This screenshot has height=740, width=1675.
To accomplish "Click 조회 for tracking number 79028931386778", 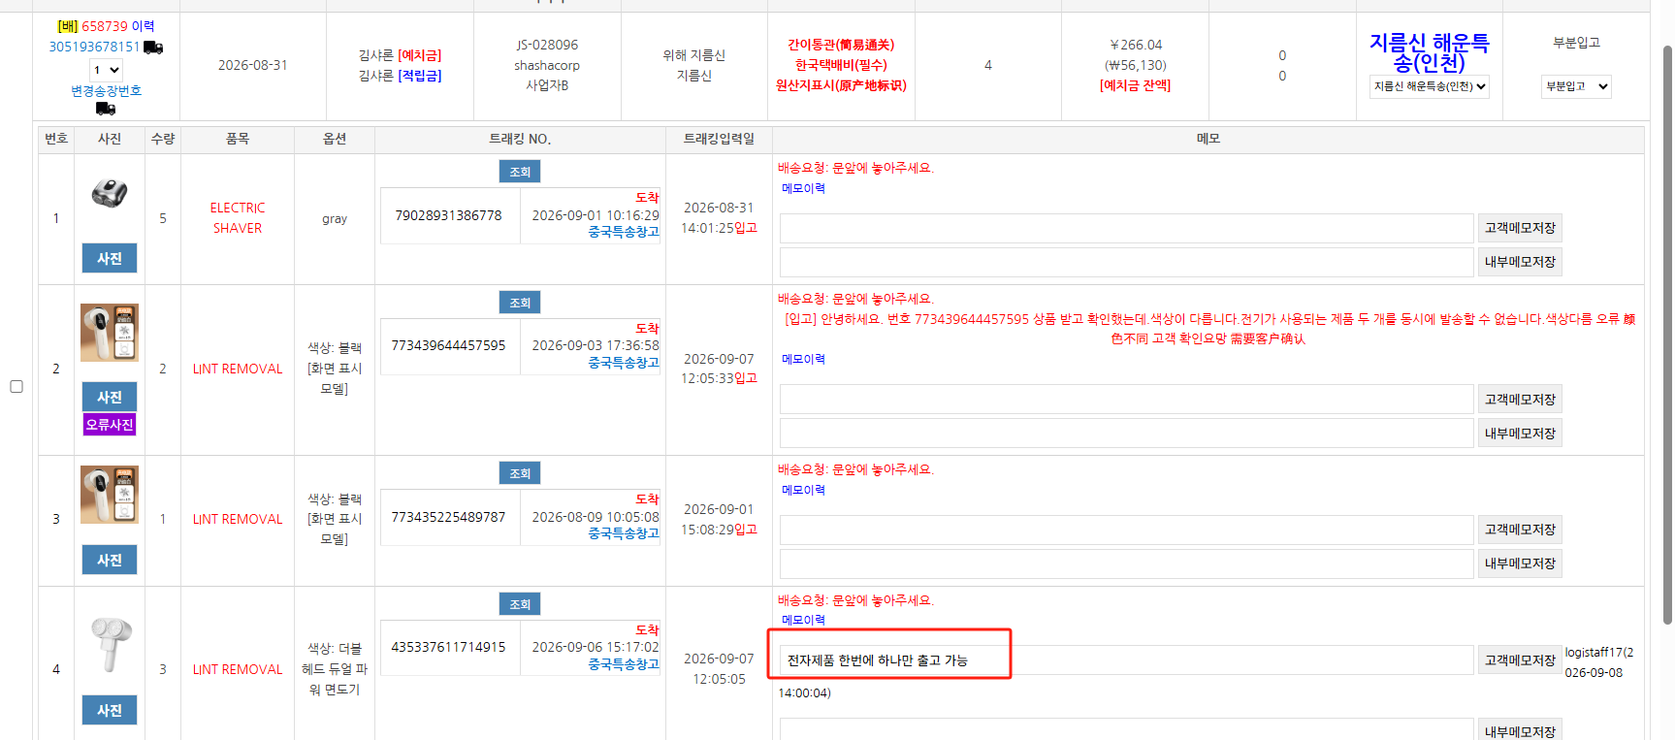I will click(520, 172).
